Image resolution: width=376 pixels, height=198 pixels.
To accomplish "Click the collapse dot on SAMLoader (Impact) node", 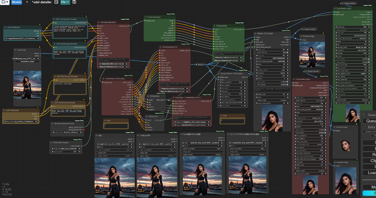I will click(x=51, y=142).
